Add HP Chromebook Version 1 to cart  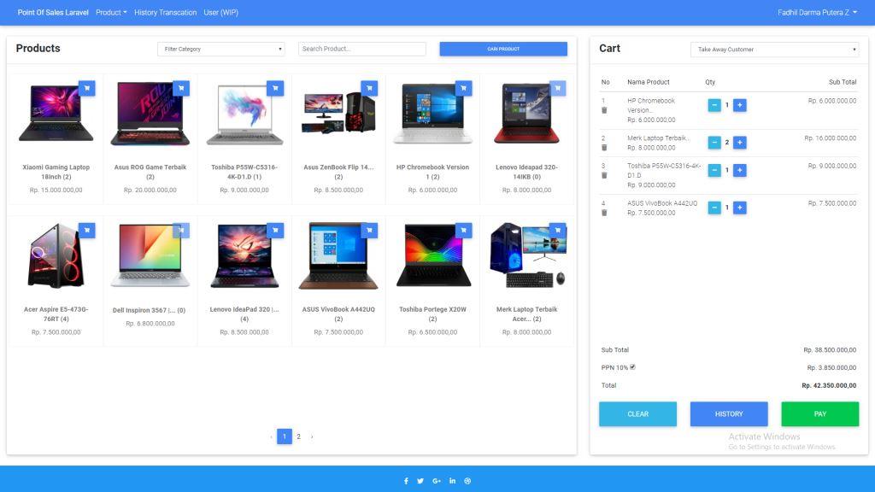coord(464,88)
